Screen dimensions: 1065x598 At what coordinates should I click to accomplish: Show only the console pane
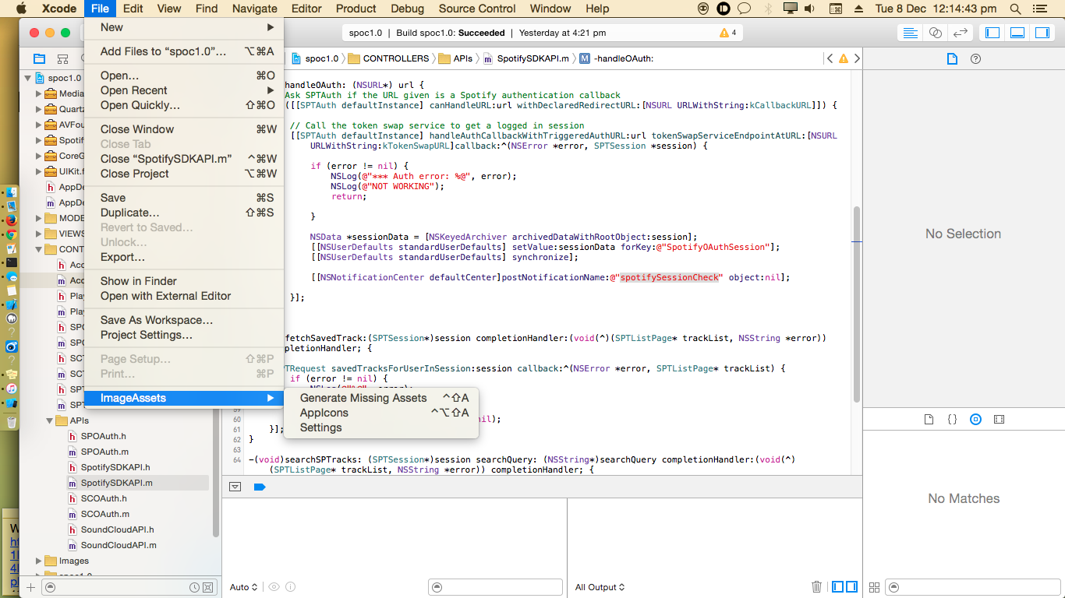(x=852, y=587)
